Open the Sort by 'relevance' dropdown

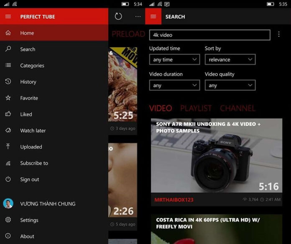pyautogui.click(x=230, y=59)
